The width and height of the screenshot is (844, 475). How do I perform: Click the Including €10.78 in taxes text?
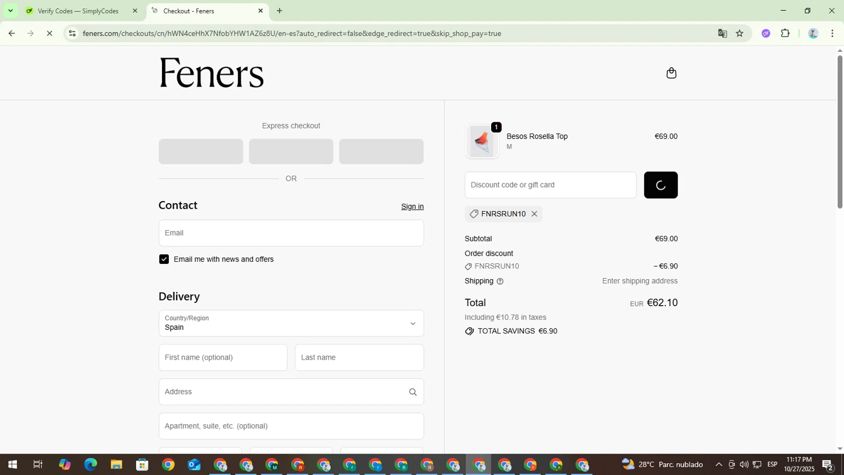click(x=505, y=317)
